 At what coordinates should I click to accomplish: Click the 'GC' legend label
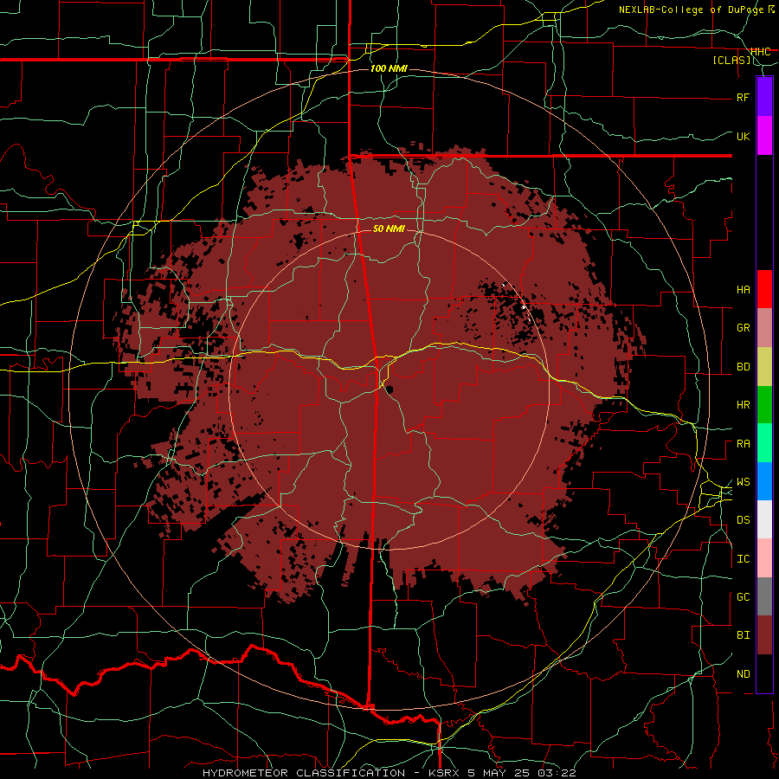[744, 597]
